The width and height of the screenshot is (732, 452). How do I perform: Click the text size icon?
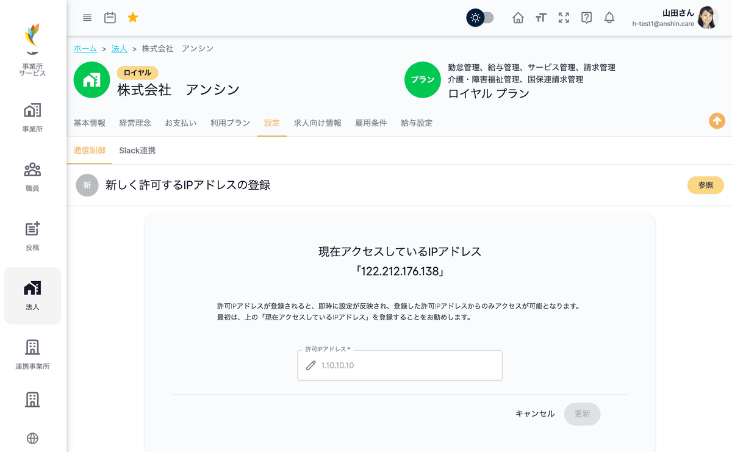[540, 18]
